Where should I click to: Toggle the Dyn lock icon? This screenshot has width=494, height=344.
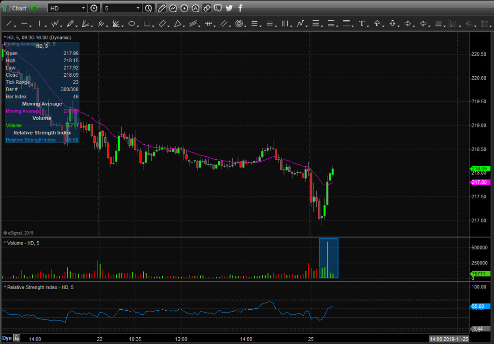[17, 338]
